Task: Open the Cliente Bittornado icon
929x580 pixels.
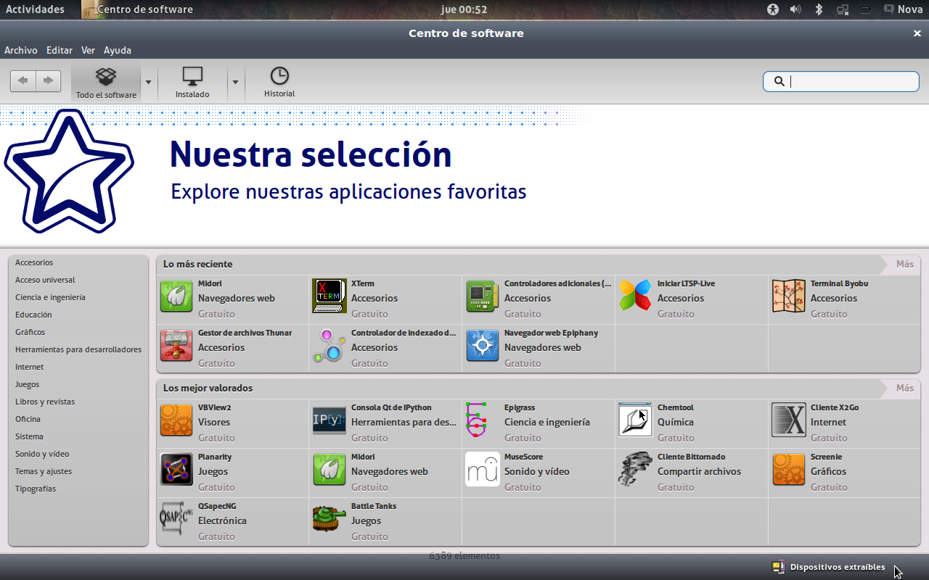Action: pyautogui.click(x=636, y=469)
